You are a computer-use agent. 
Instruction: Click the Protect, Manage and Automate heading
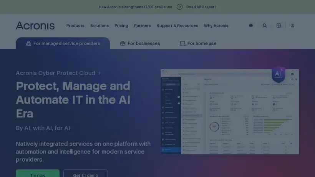point(73,100)
